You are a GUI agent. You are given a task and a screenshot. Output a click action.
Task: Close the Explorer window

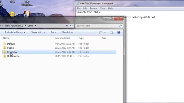click(x=119, y=19)
